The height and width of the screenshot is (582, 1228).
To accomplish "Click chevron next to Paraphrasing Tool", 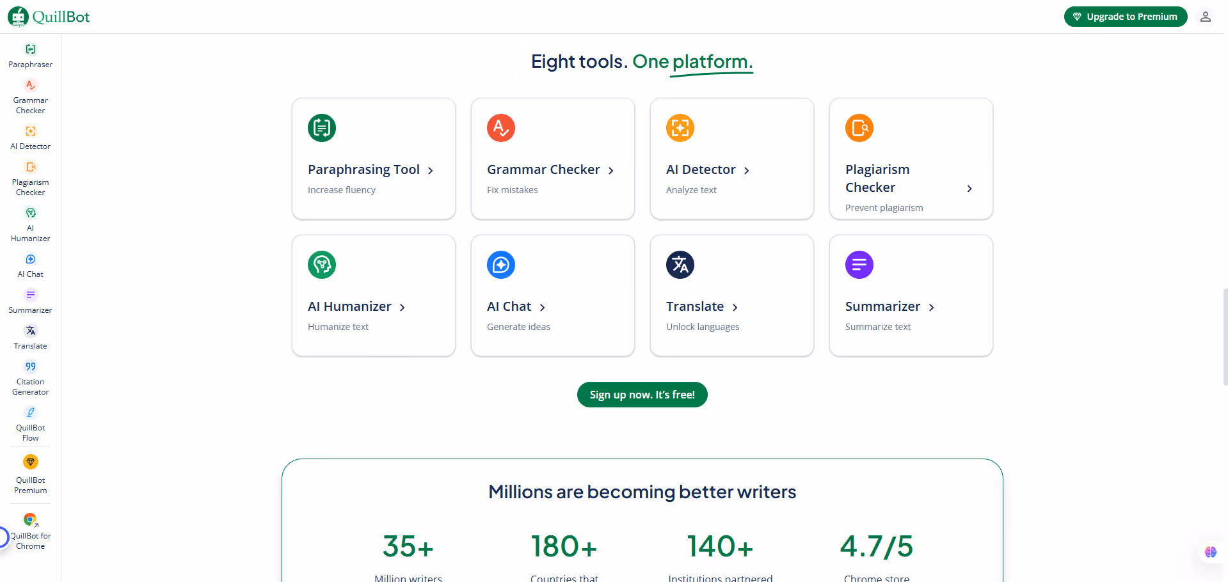I will point(431,171).
